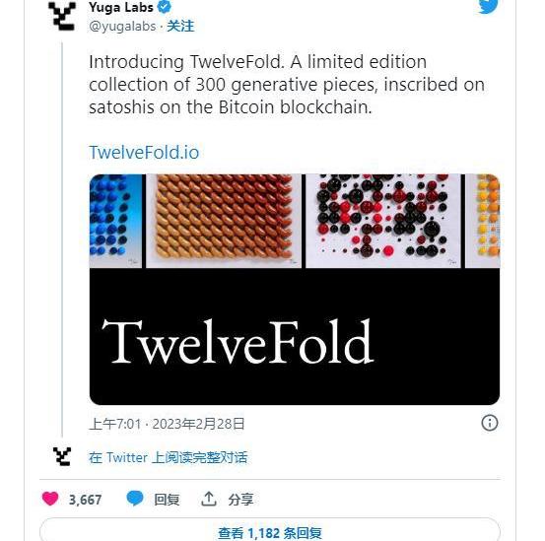The width and height of the screenshot is (545, 541).
Task: Open 在 Twitter 上阅读完整对话 link
Action: 168,457
